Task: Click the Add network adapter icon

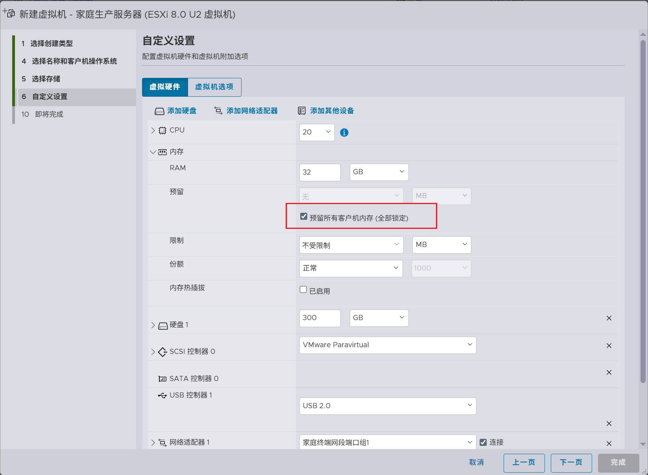Action: tap(218, 111)
